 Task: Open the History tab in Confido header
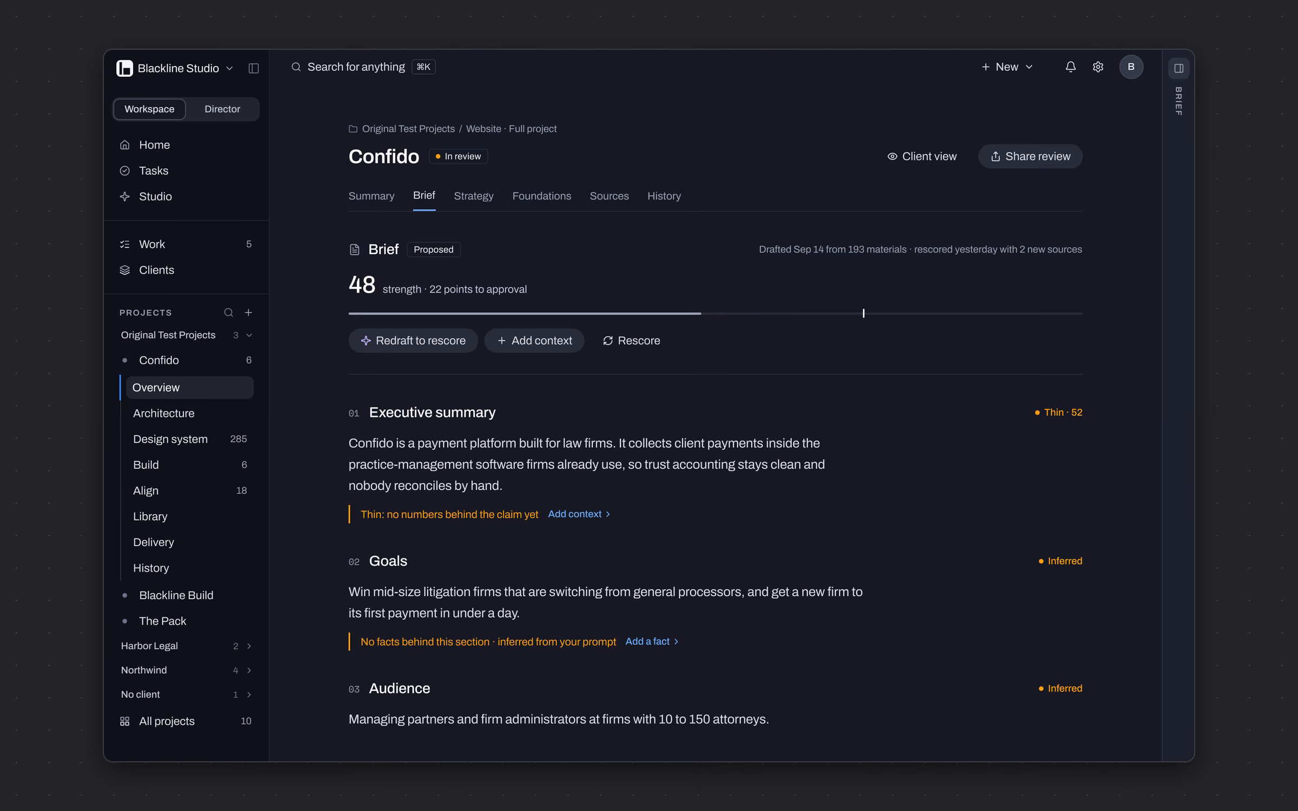coord(664,196)
